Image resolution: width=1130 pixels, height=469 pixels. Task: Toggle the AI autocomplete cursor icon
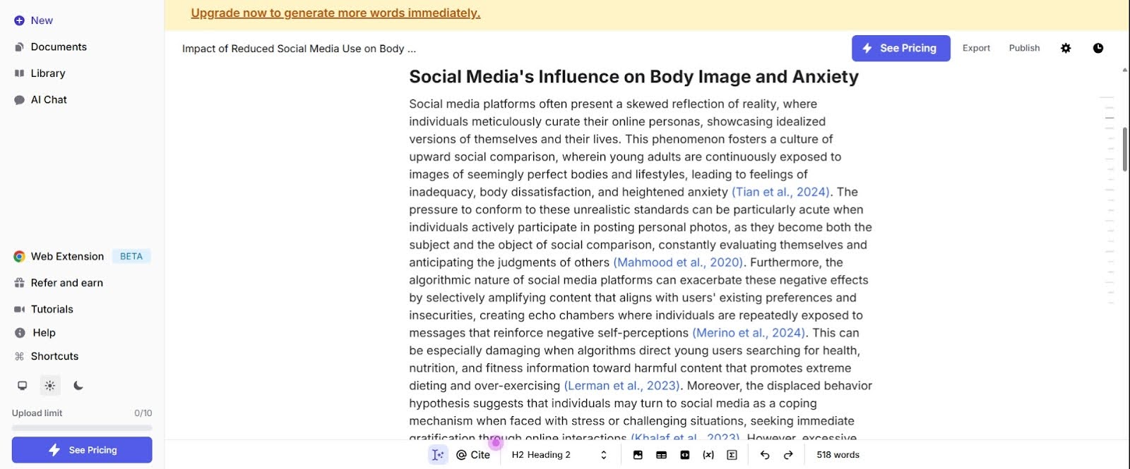(438, 455)
